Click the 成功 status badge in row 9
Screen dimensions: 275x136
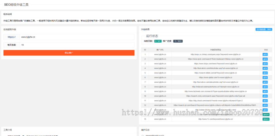point(265,91)
